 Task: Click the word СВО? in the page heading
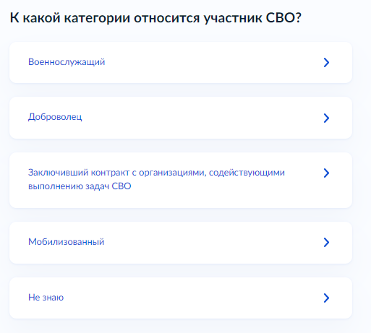[x=283, y=17]
